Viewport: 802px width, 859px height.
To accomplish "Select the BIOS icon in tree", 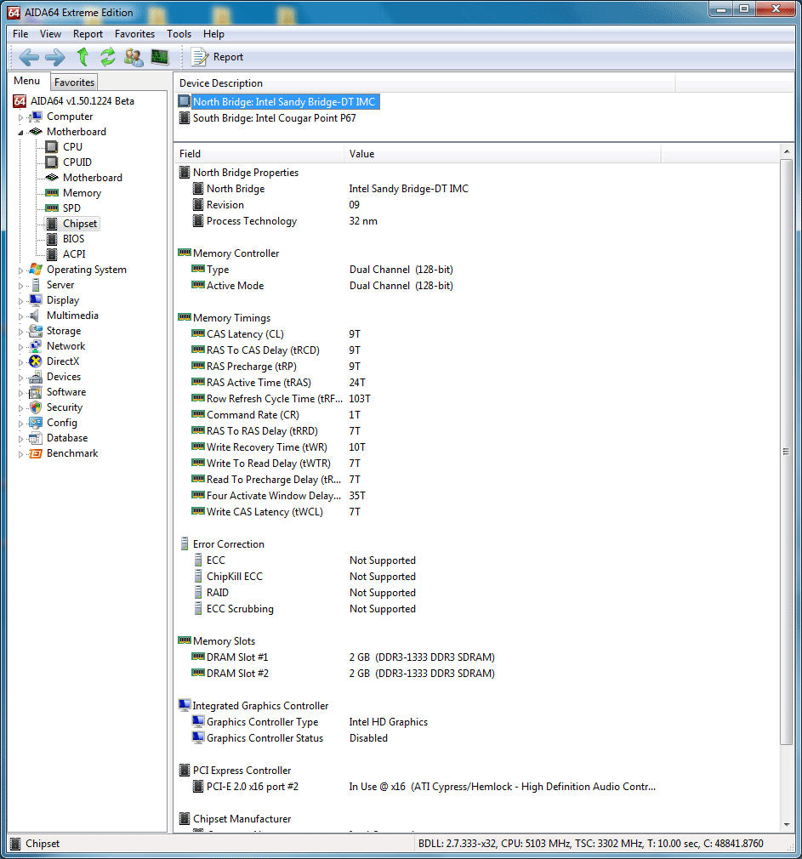I will pos(52,239).
